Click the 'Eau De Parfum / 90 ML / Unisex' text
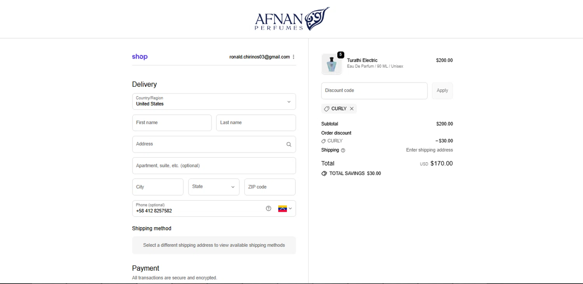 pos(375,67)
